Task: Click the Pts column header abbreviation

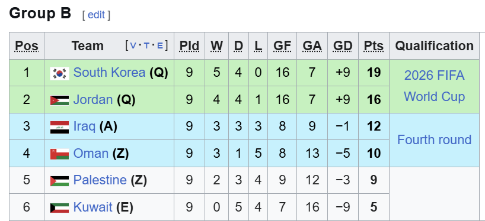Action: (x=374, y=46)
